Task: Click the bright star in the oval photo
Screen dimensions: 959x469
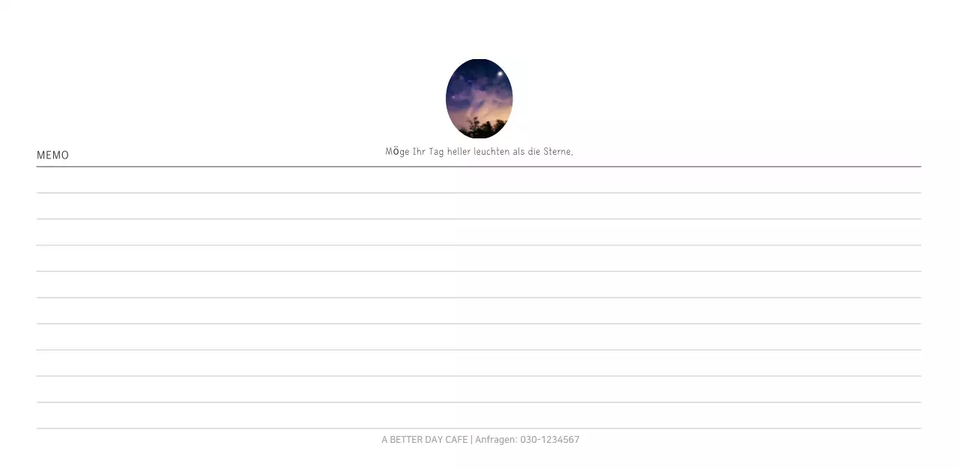Action: pos(500,74)
